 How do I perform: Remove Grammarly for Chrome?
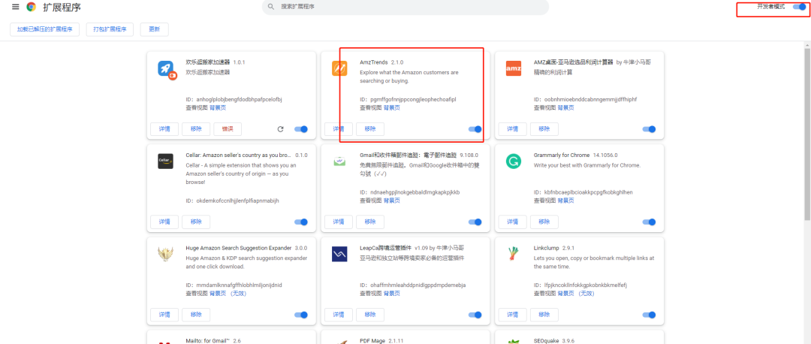pos(544,222)
